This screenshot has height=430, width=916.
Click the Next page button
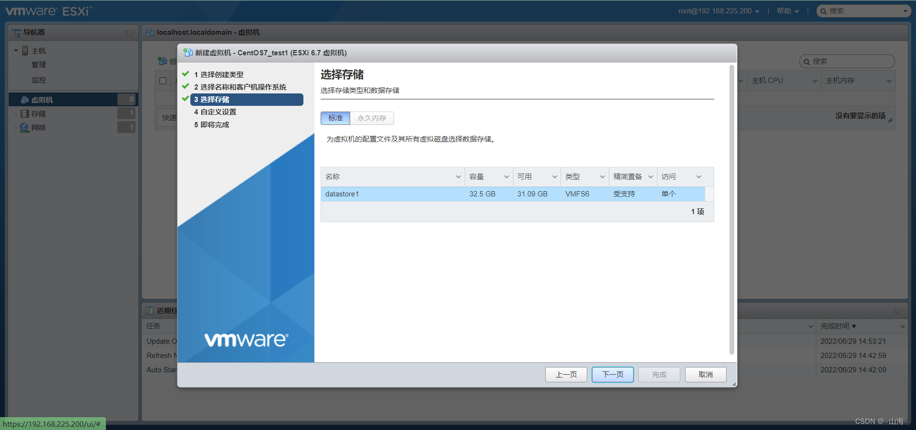[613, 375]
